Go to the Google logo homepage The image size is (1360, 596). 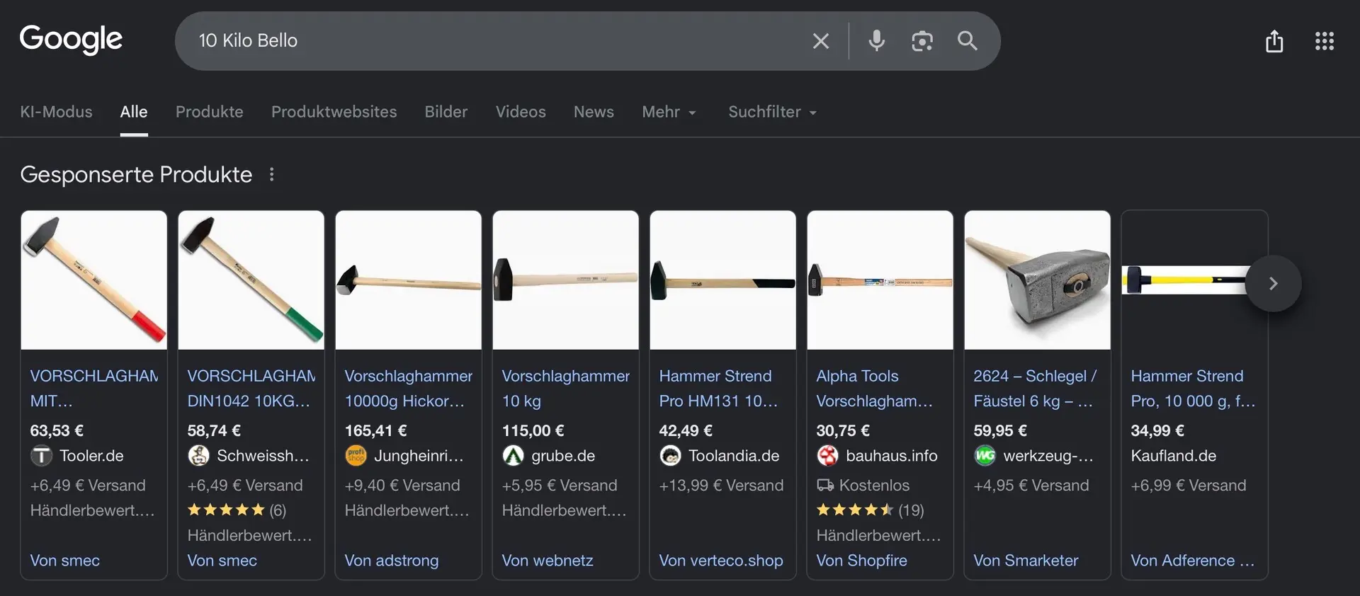(x=71, y=40)
